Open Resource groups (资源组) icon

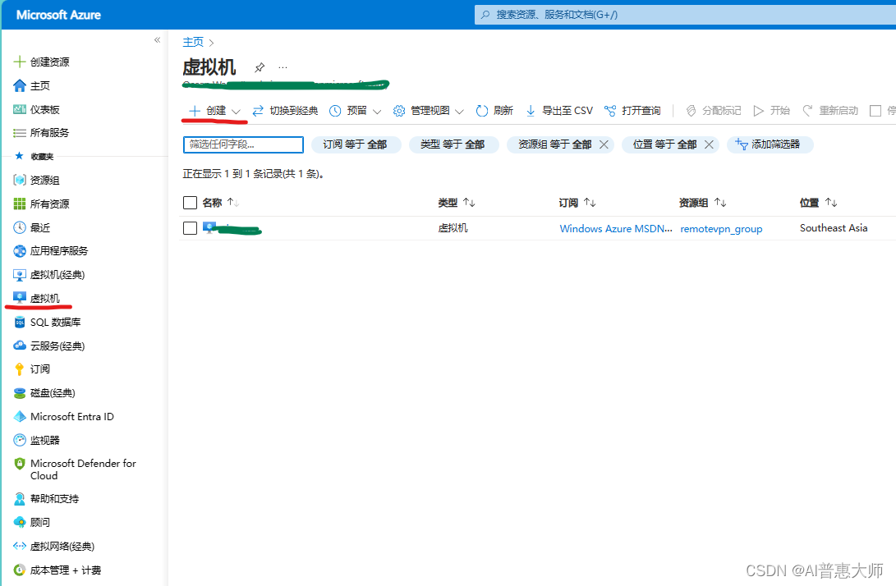[x=20, y=180]
